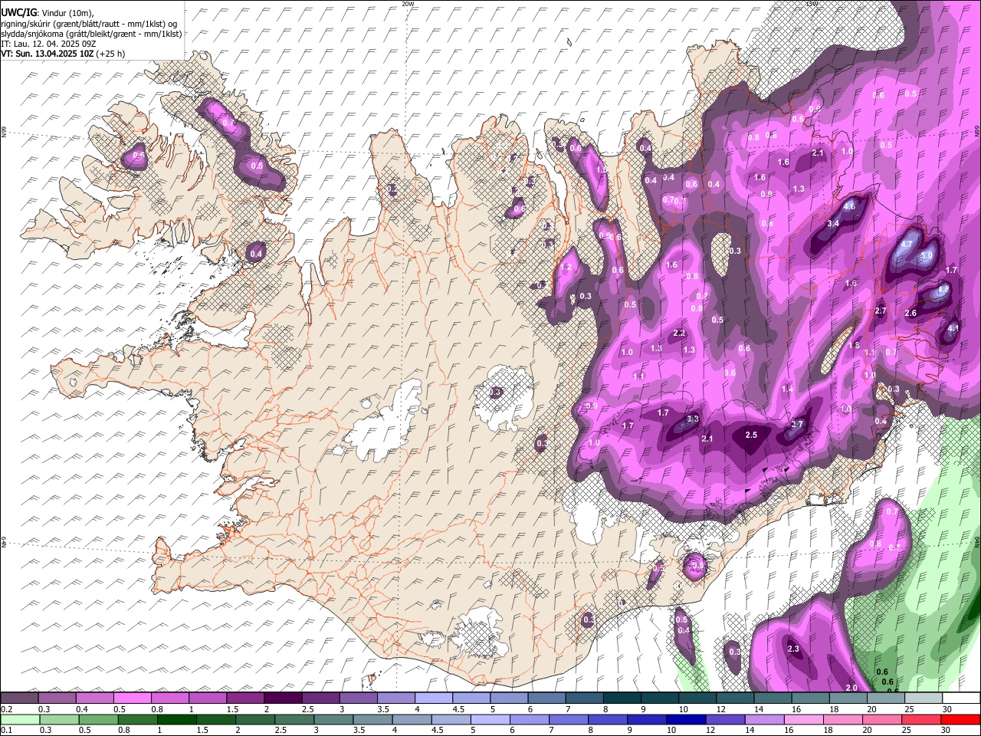Click the VT: Sun. 13.04.2025 10Z valid time
Screen dimensions: 981x736
(x=47, y=54)
